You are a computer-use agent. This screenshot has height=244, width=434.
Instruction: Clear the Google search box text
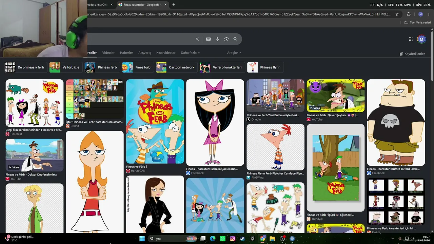pos(197,39)
